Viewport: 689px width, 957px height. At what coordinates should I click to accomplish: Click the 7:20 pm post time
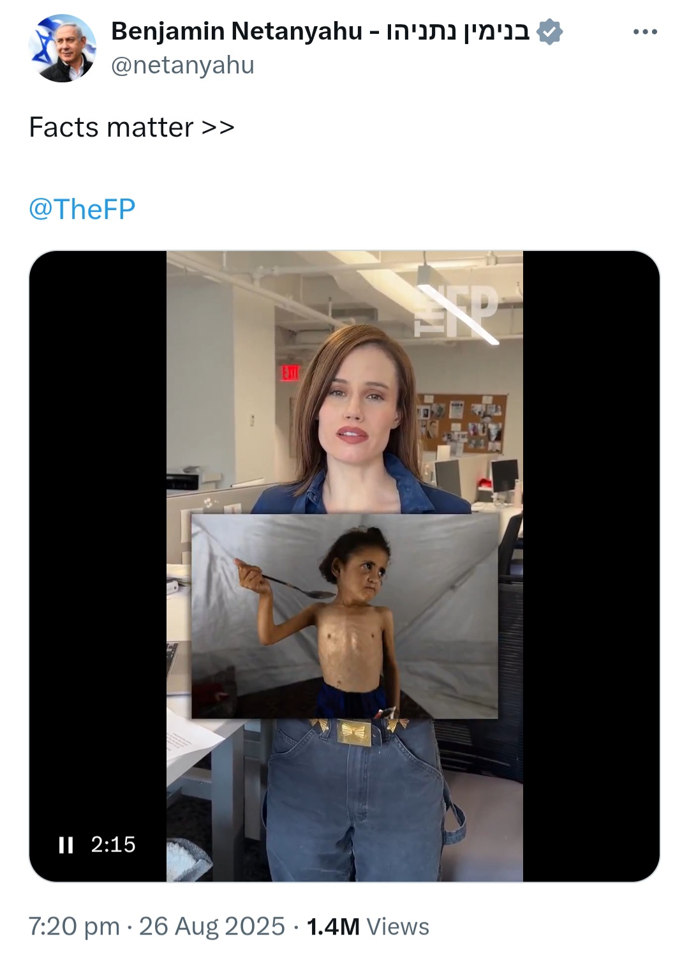(74, 926)
